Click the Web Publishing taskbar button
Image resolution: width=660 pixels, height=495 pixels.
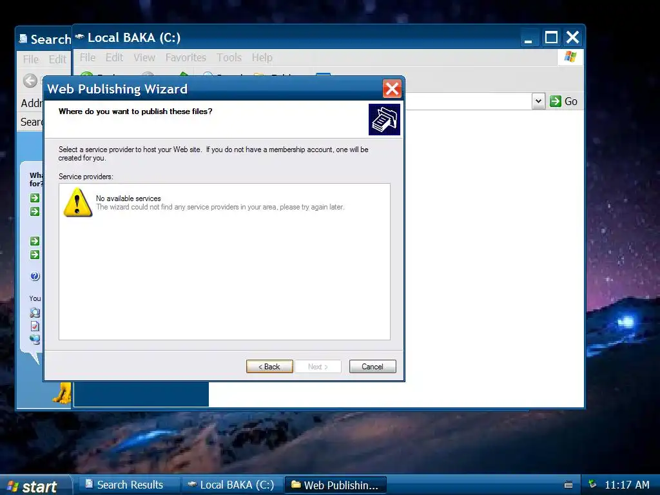335,485
